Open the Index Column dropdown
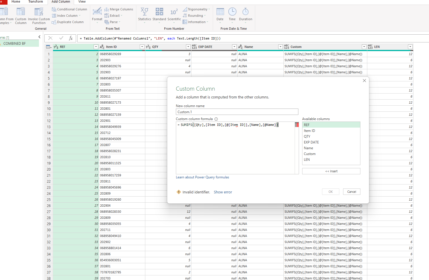This screenshot has height=280, width=429. tap(66, 16)
